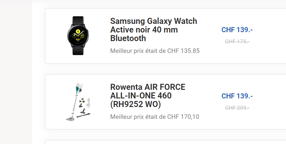Click the (RH9252 WO) model number
Viewport: 286px width, 144px height.
[x=135, y=104]
